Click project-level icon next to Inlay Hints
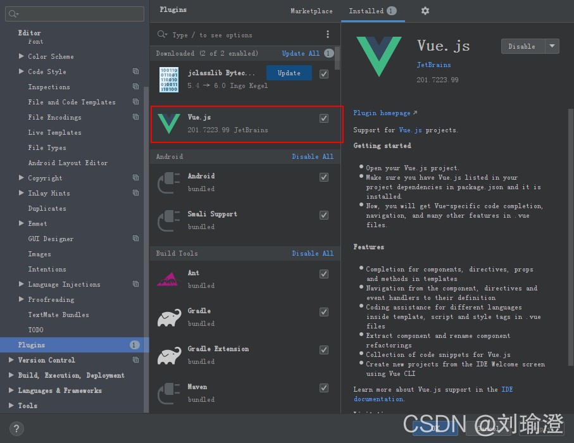 point(136,192)
